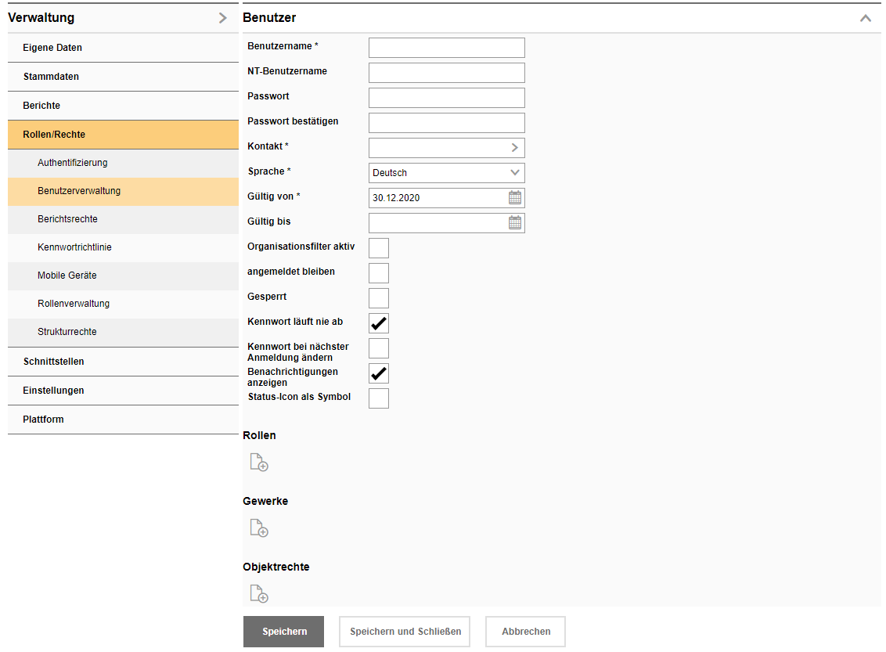Click the add document icon under Rollen
This screenshot has height=652, width=886.
(x=258, y=462)
